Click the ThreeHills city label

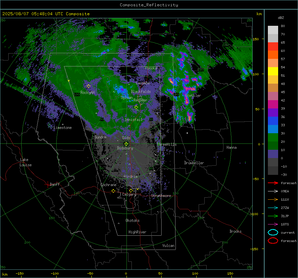pos(167,144)
